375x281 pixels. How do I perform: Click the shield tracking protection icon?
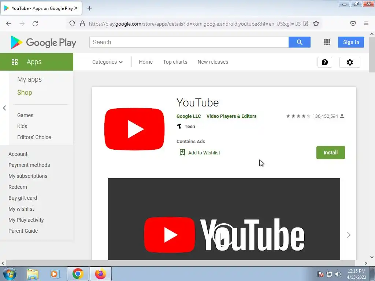[x=72, y=24]
